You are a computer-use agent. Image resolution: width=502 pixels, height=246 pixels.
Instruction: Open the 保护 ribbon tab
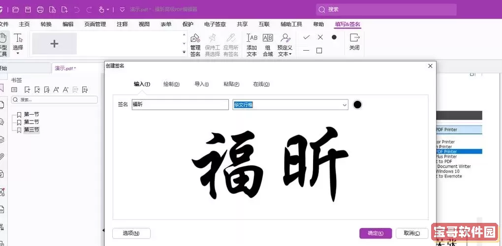[188, 24]
